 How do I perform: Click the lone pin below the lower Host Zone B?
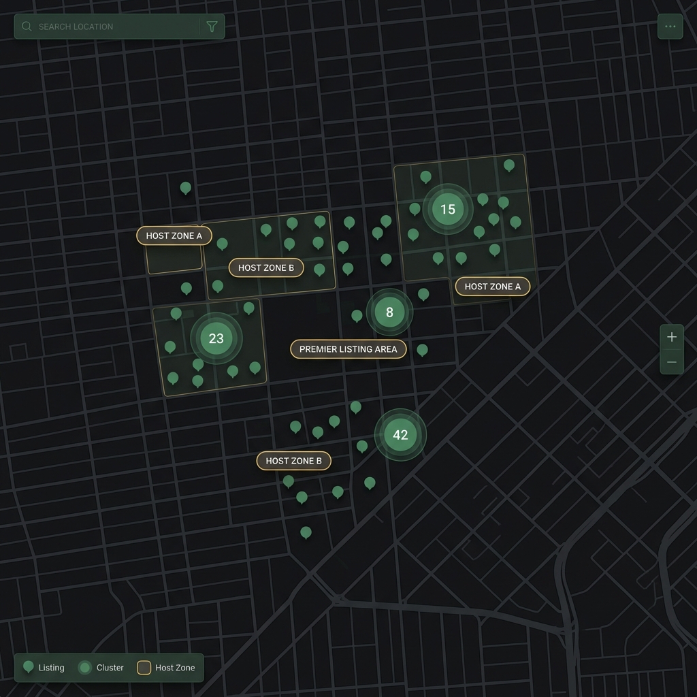[306, 532]
